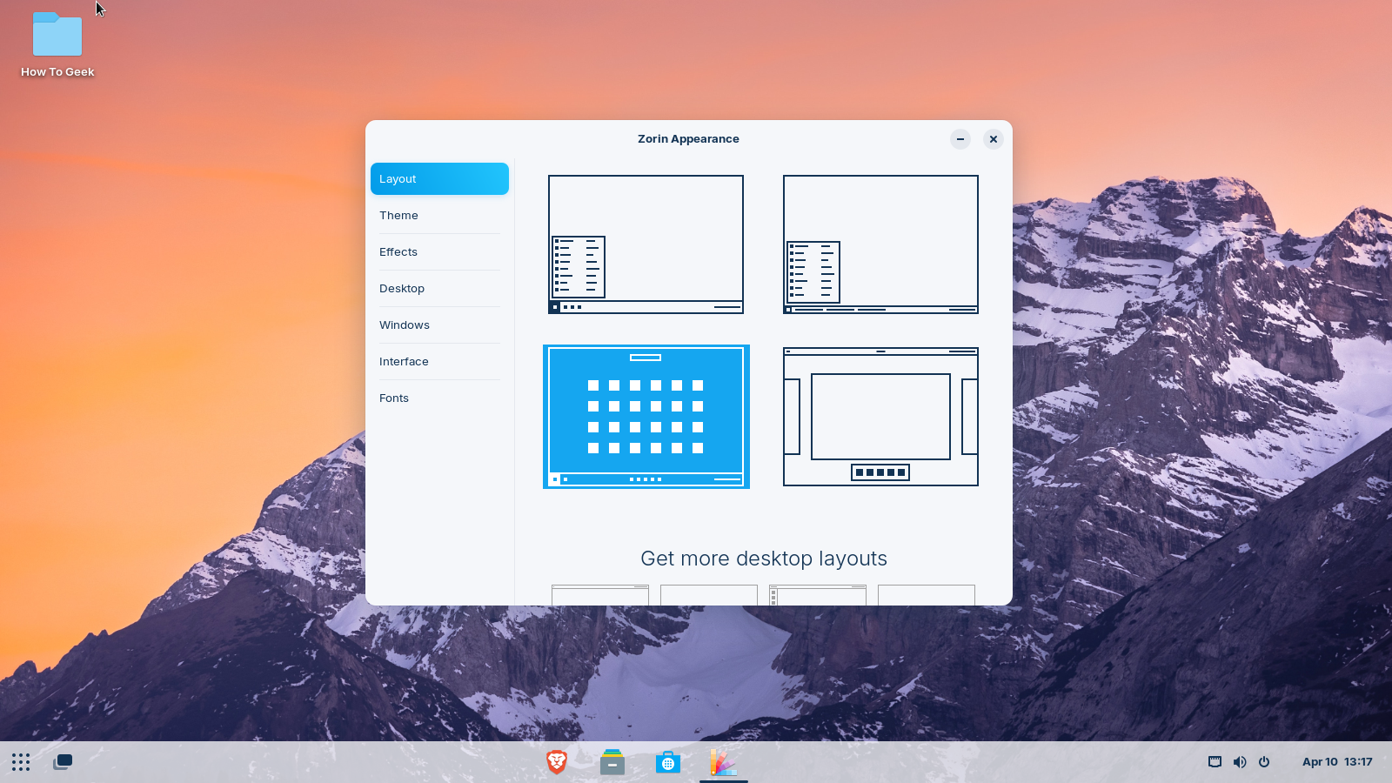Viewport: 1392px width, 783px height.
Task: Open the Software store from the taskbar
Action: (x=668, y=761)
